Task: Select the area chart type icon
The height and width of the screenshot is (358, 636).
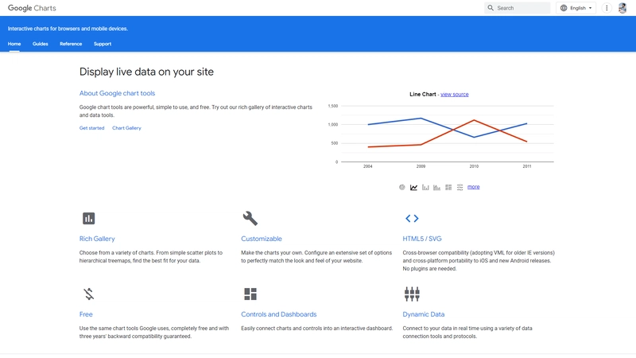Action: click(x=436, y=187)
